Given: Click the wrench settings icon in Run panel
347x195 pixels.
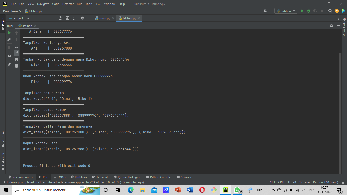Looking at the screenshot, I should coord(9,39).
